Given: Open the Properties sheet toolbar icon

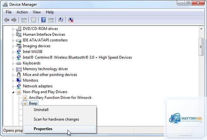Looking at the screenshot, I should [x=33, y=20].
